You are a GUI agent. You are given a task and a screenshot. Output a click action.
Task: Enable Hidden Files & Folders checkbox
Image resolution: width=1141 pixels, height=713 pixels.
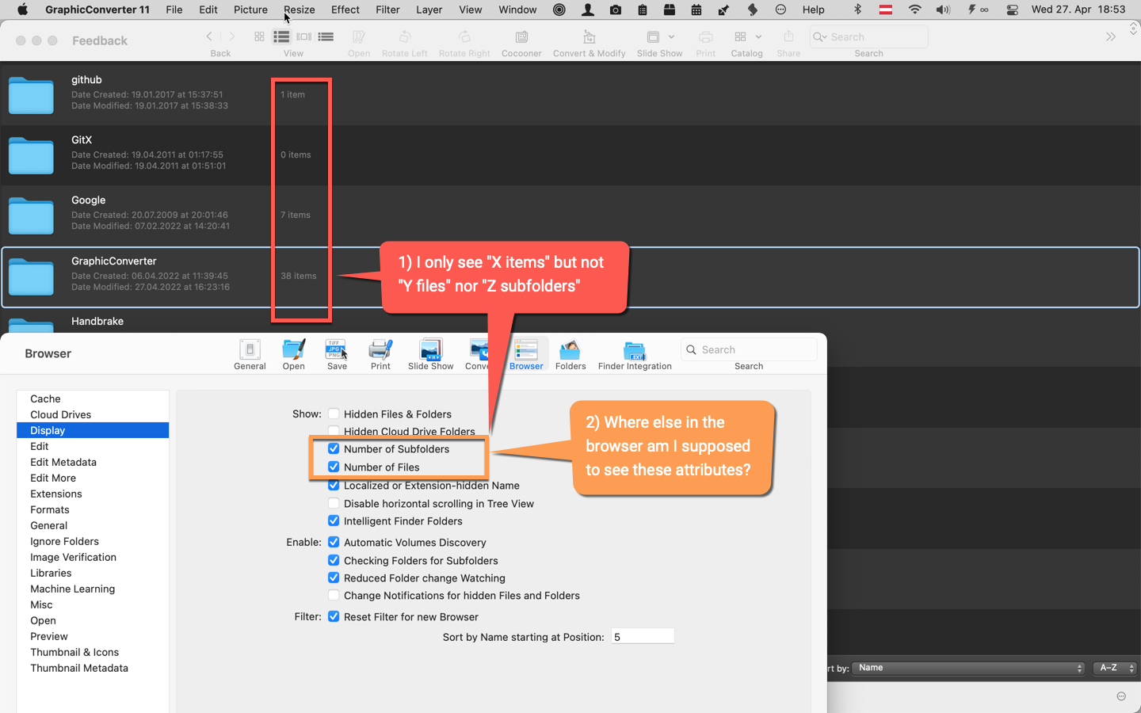click(334, 414)
